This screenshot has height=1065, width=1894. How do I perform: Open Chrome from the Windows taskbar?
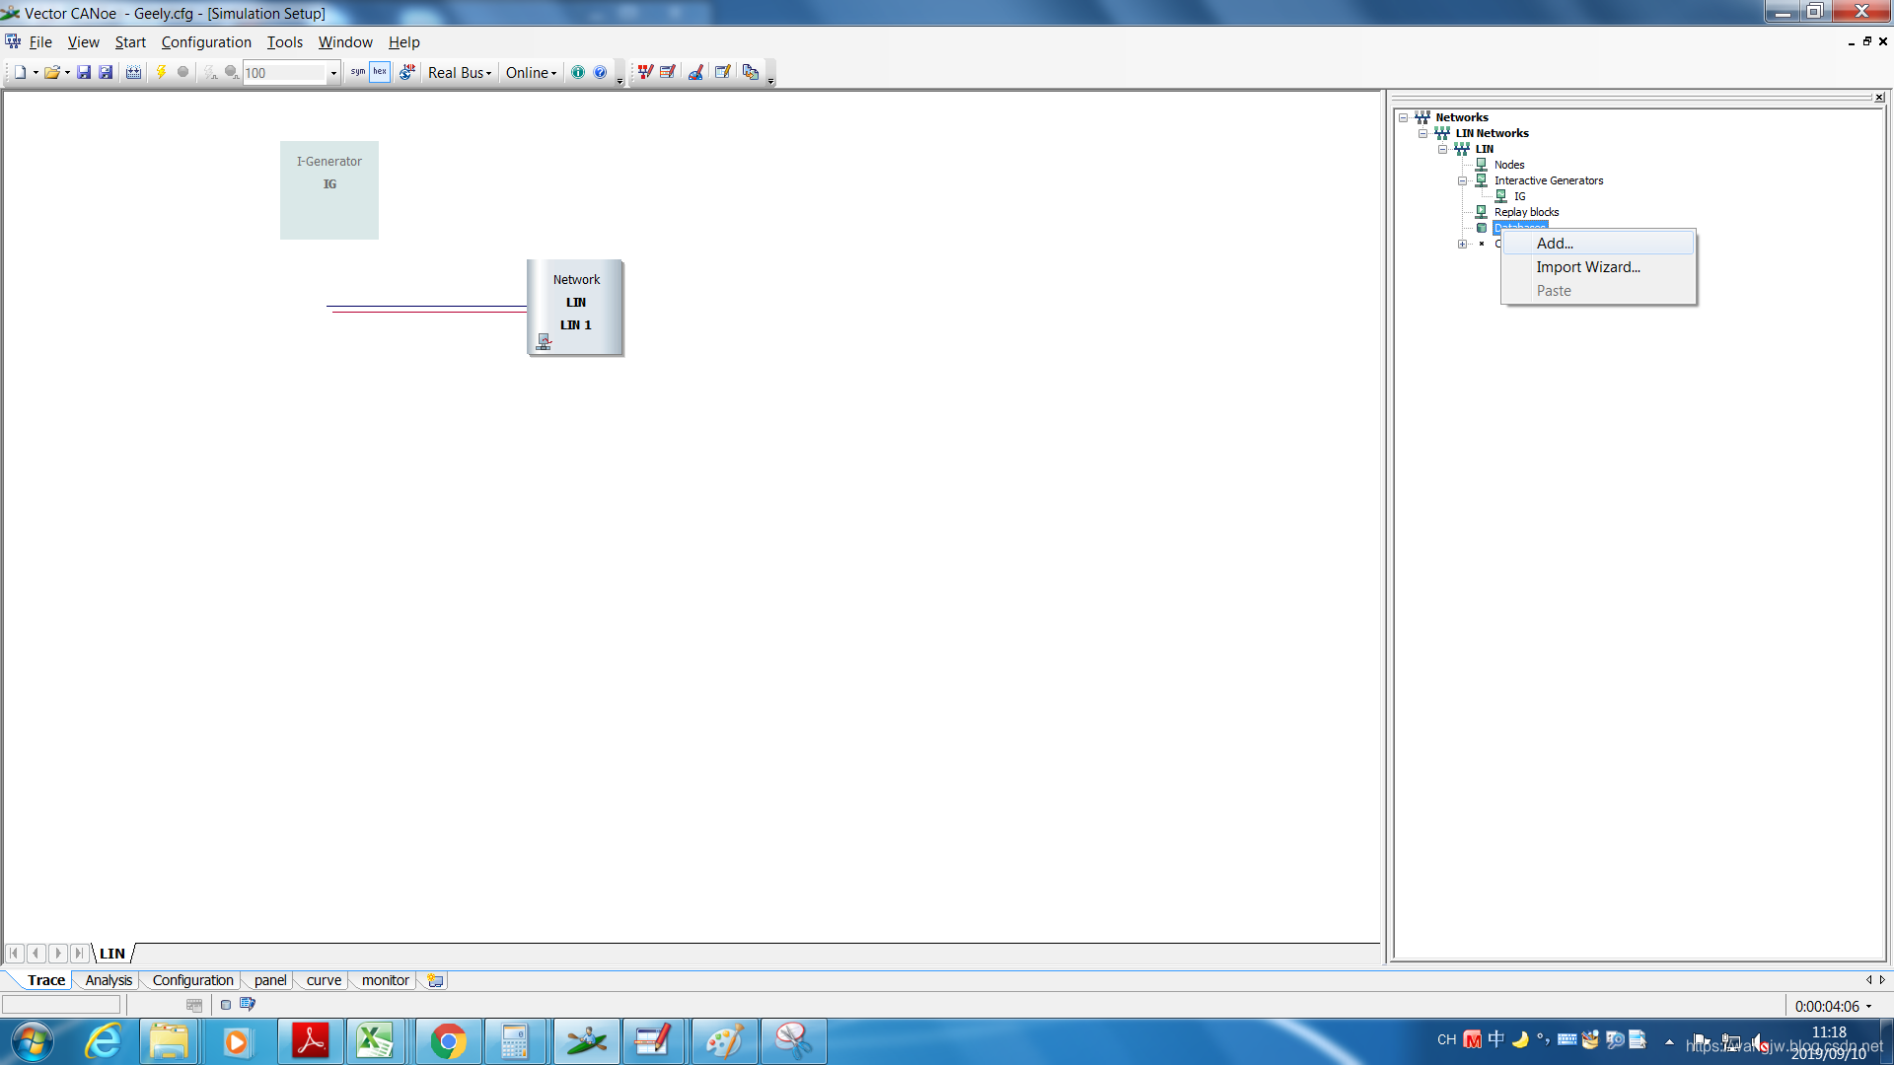pos(448,1041)
